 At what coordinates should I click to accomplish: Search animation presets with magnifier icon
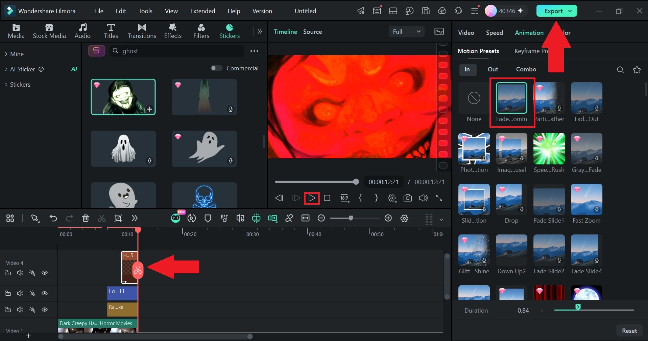620,70
